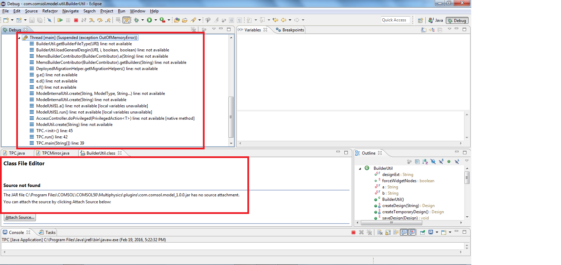Toggle Hide Non-Public Members in the Outline
The image size is (561, 265).
(x=449, y=161)
